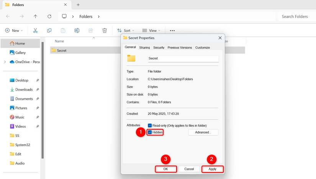Screen dimensions: 316x179
Task: Switch to the Previous Versions tab
Action: [x=180, y=47]
